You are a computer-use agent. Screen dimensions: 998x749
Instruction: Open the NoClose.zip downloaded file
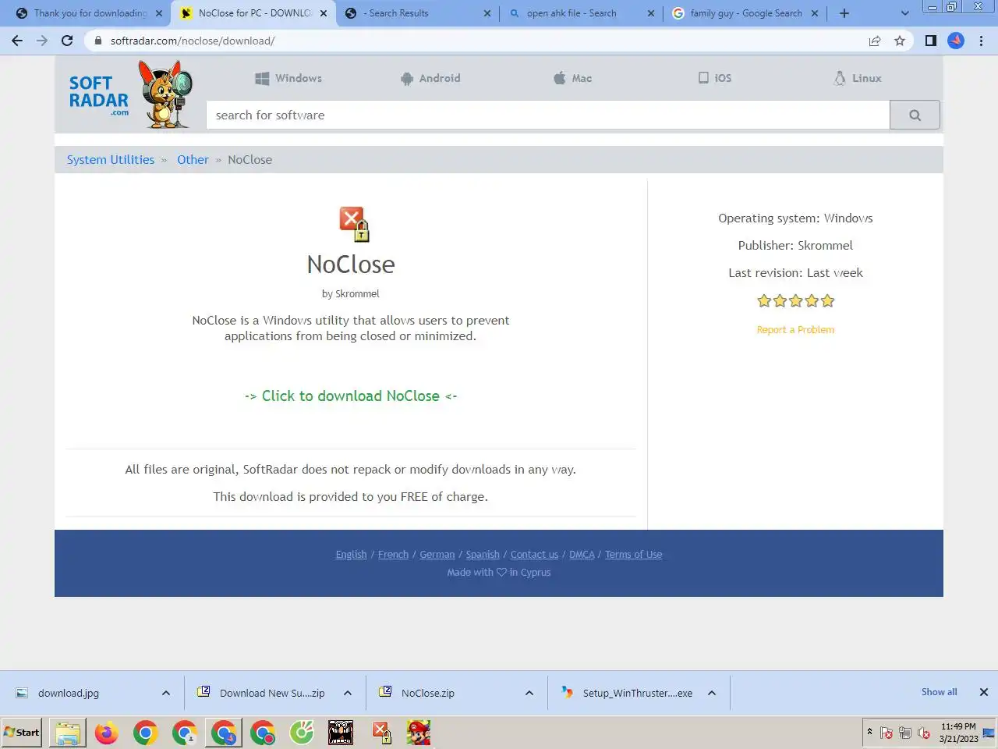coord(428,693)
